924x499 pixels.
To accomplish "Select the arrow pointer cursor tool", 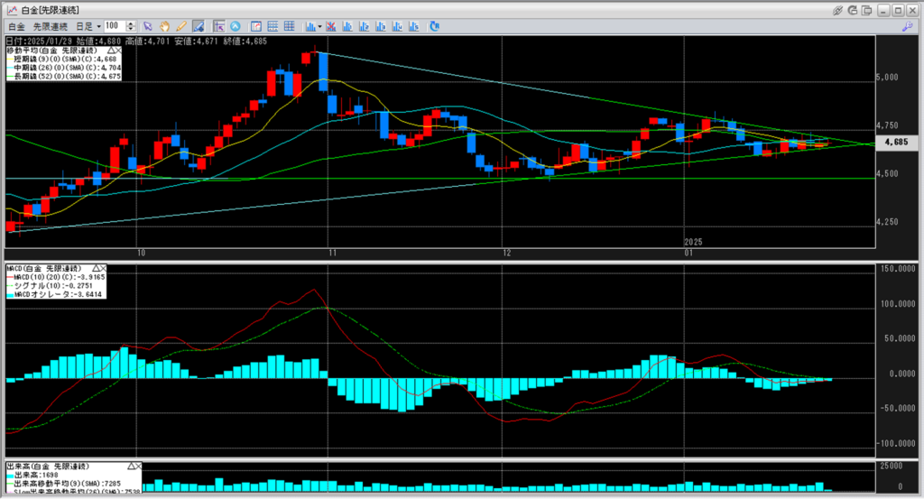I will [149, 27].
